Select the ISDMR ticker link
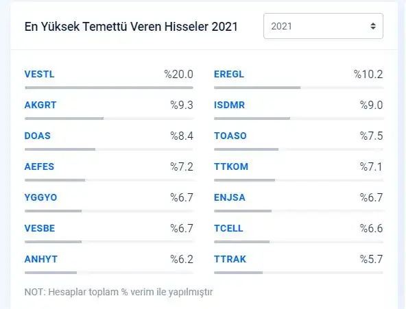 coord(229,105)
